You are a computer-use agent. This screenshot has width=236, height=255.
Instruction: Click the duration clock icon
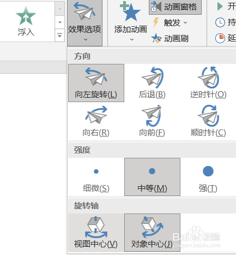click(x=220, y=22)
